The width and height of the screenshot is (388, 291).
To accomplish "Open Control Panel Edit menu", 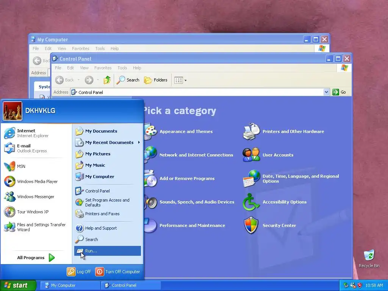I will tap(70, 68).
